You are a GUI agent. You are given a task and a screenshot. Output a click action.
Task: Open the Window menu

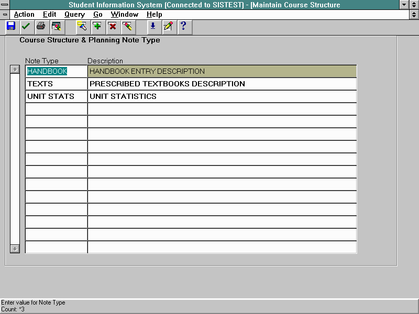click(124, 15)
